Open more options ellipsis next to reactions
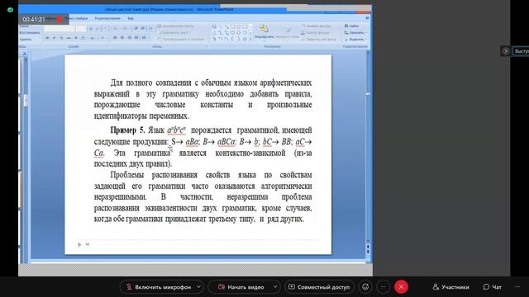529x297 pixels. pos(383,287)
